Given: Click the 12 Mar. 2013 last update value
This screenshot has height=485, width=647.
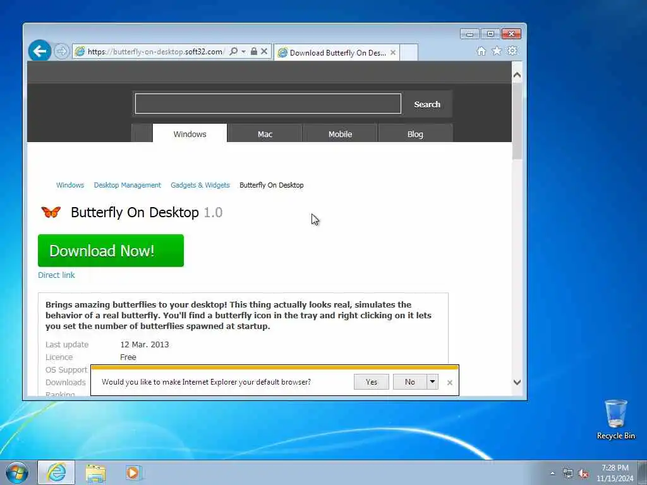Looking at the screenshot, I should click(x=145, y=344).
